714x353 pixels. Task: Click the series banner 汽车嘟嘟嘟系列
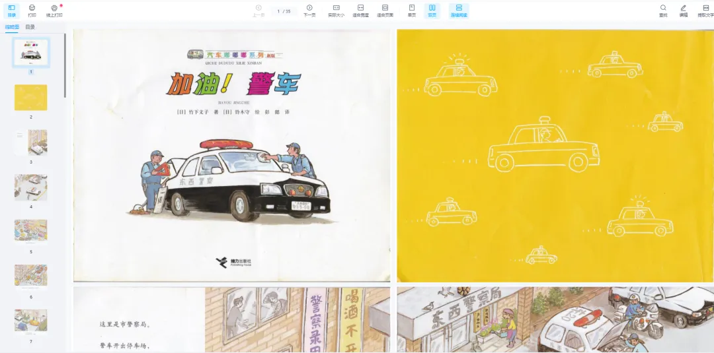click(235, 55)
